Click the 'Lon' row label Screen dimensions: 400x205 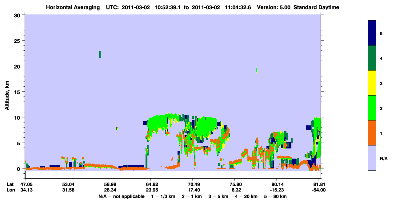10,190
